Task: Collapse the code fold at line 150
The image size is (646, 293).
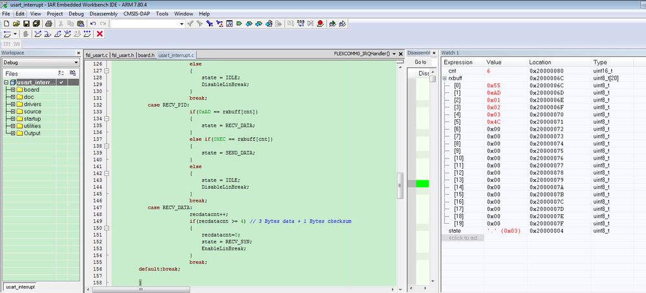Action: [x=107, y=228]
